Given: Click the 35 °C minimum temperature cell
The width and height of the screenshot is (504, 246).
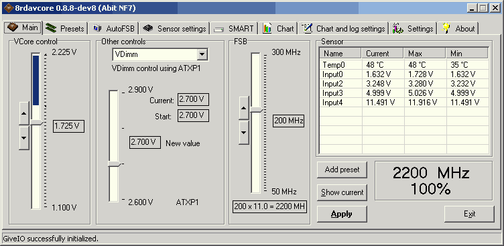Looking at the screenshot, I should click(467, 64).
